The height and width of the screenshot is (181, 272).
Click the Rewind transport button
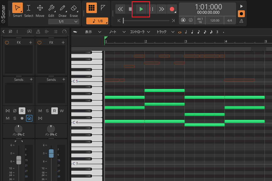[120, 9]
